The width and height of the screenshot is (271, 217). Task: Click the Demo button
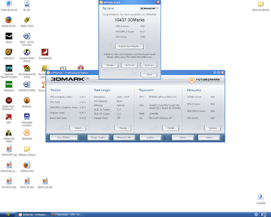tap(183, 138)
